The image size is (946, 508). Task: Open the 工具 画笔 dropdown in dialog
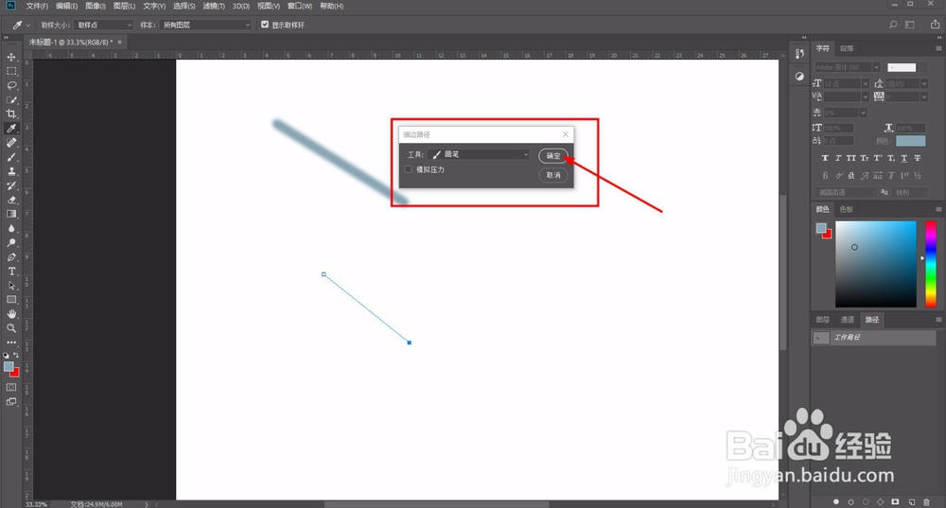click(x=479, y=154)
